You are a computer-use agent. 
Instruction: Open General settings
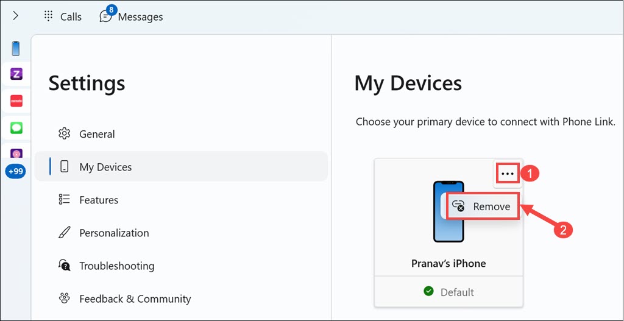(97, 134)
